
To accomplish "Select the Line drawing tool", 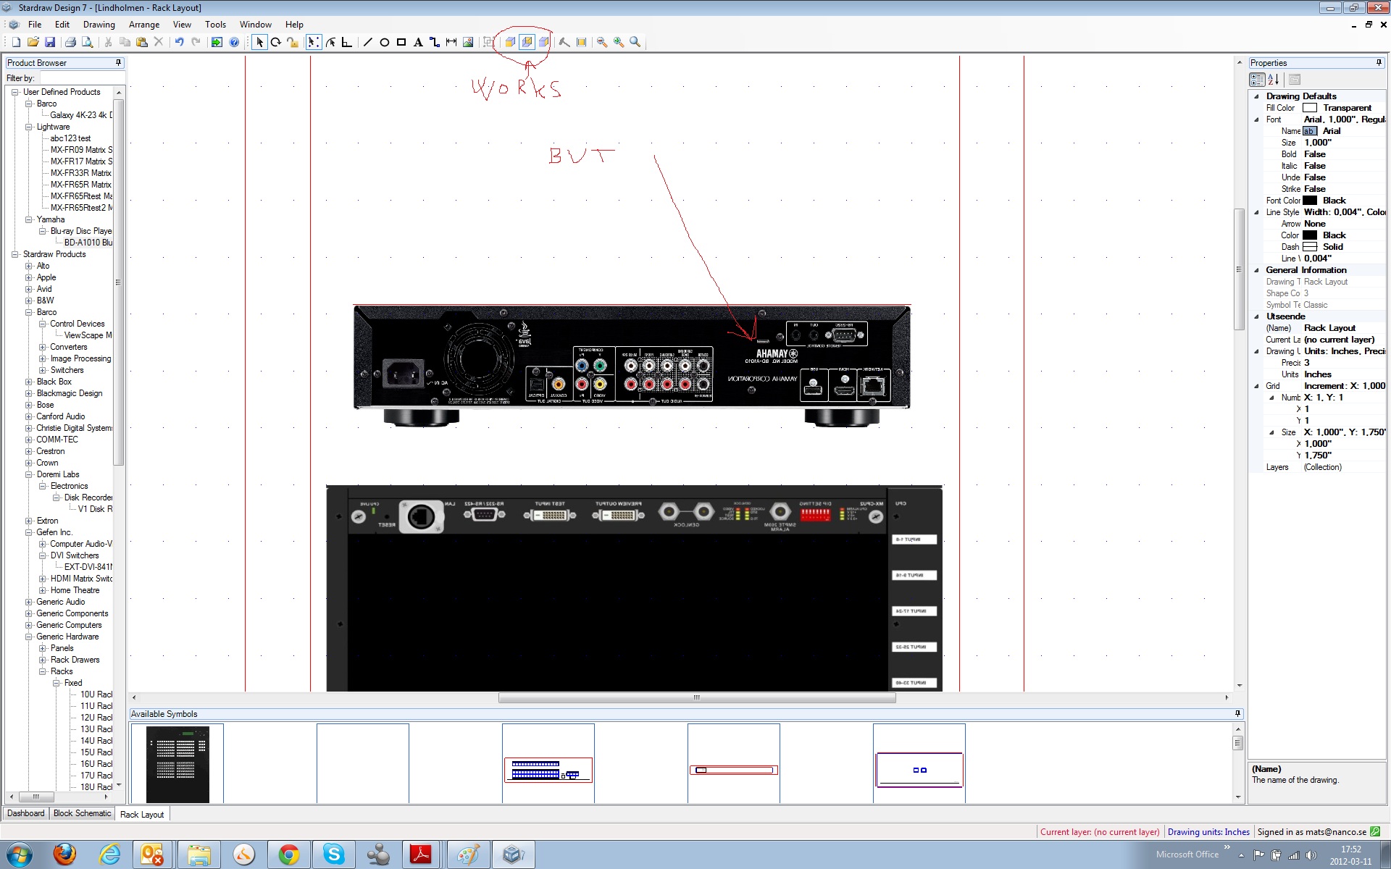I will 368,43.
